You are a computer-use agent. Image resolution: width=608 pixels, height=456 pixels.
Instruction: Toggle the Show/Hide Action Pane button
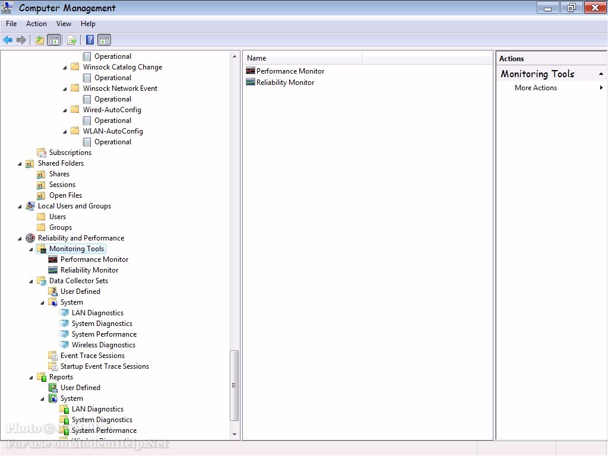click(104, 40)
